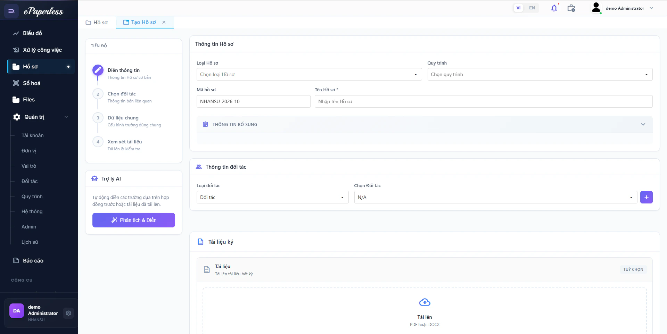Click the ePaperless logo
This screenshot has height=334, width=667.
click(43, 11)
